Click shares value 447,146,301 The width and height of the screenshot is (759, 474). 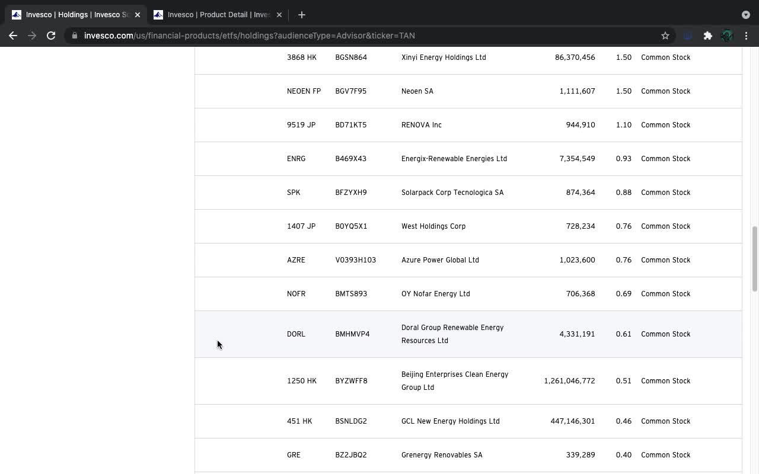[573, 421]
